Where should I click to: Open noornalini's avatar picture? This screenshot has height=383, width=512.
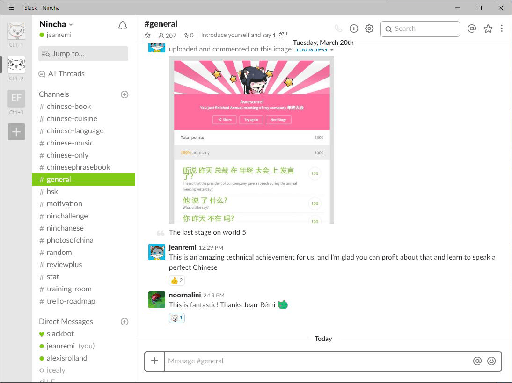click(157, 299)
